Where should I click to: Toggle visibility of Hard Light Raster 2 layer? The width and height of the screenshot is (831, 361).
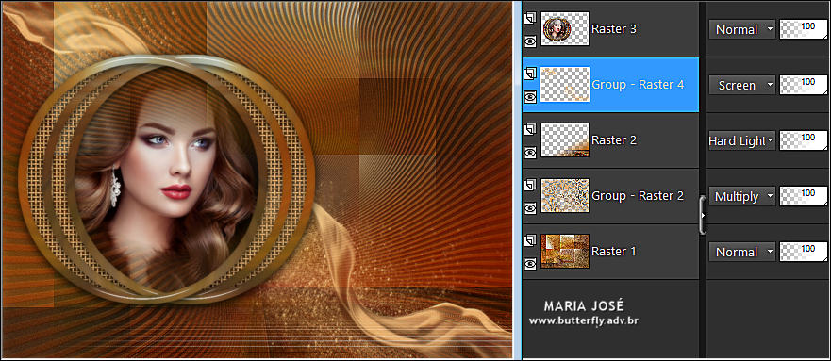click(530, 153)
